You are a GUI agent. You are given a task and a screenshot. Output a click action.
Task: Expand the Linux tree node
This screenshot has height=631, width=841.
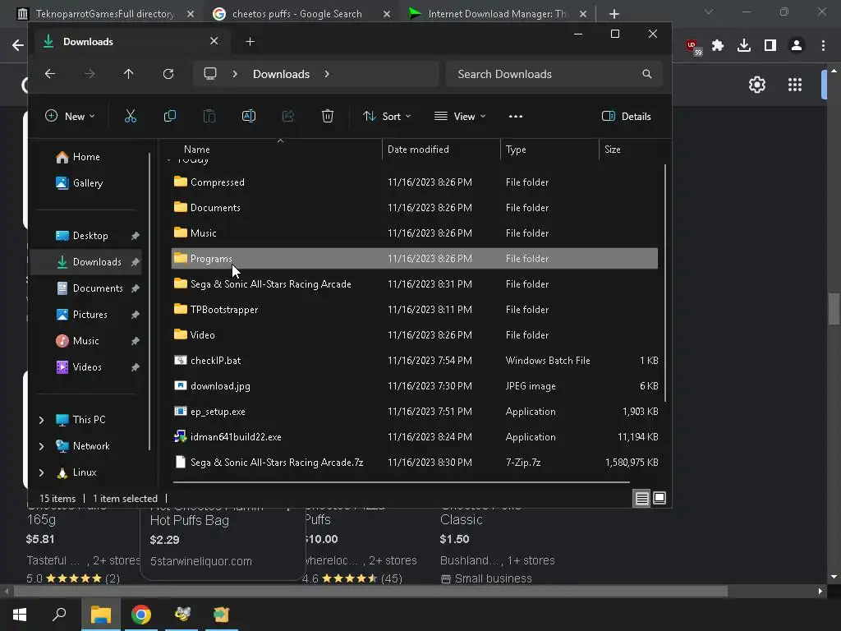[x=41, y=472]
